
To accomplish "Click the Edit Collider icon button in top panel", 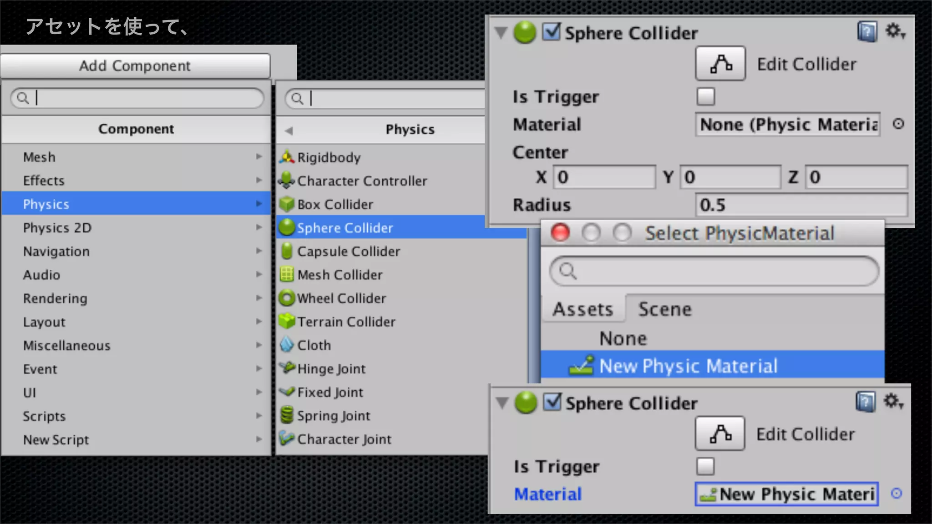I will [720, 64].
